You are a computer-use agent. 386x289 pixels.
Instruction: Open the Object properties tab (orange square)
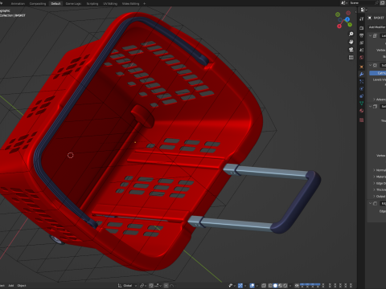click(362, 67)
